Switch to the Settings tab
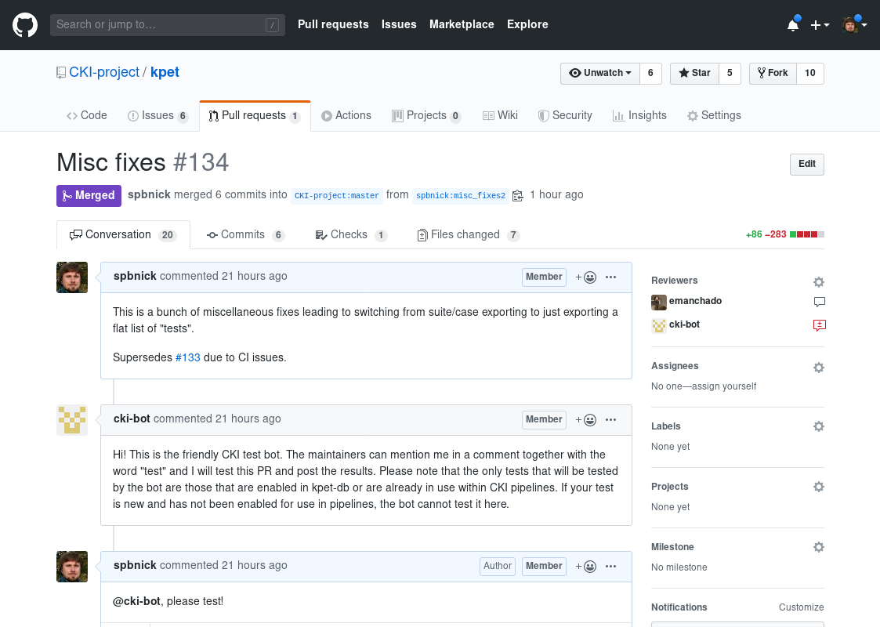This screenshot has width=880, height=627. click(714, 116)
